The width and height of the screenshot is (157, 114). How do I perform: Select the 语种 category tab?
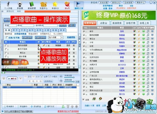click(39, 30)
